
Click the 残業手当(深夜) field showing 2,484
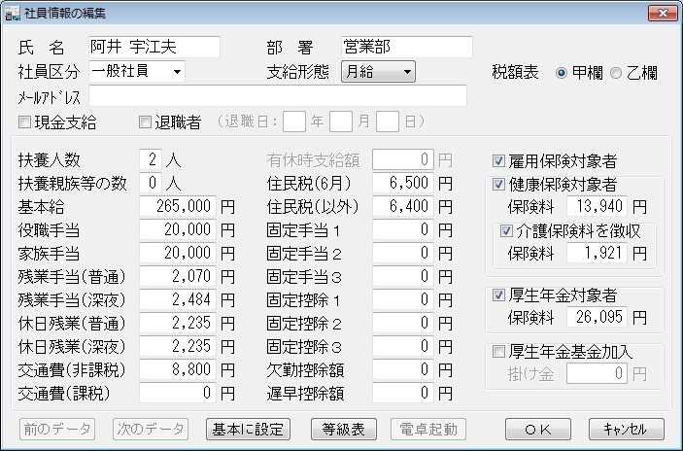click(x=178, y=299)
